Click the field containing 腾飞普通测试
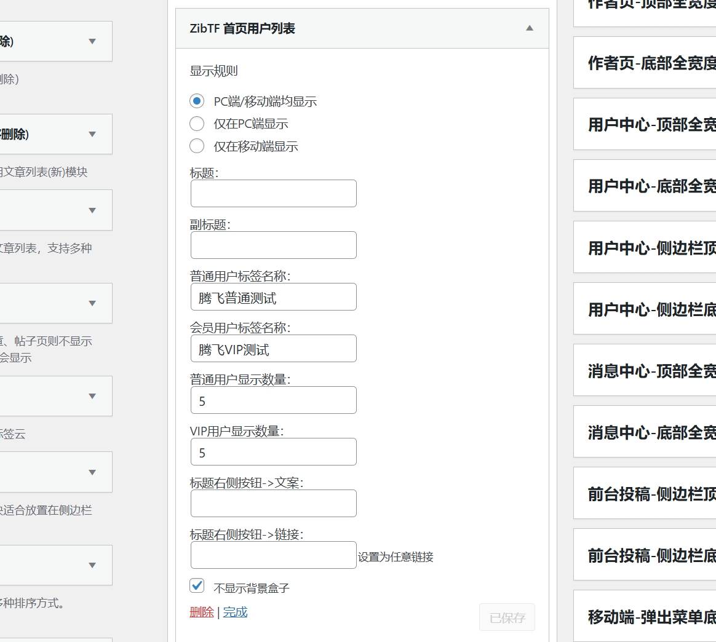Image resolution: width=716 pixels, height=642 pixels. (273, 296)
